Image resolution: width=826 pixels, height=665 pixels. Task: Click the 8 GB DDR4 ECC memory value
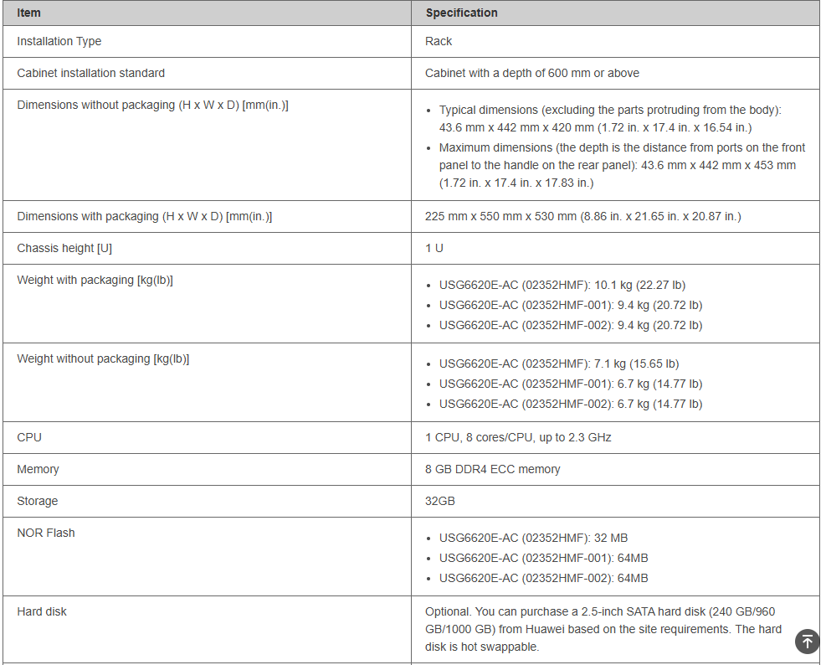pyautogui.click(x=493, y=469)
